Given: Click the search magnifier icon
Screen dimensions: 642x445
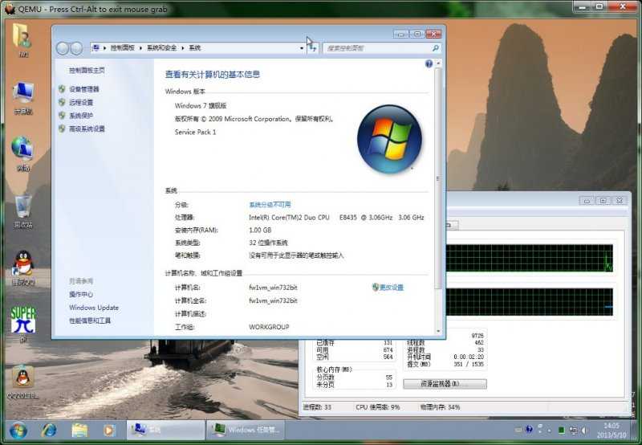Looking at the screenshot, I should 435,48.
